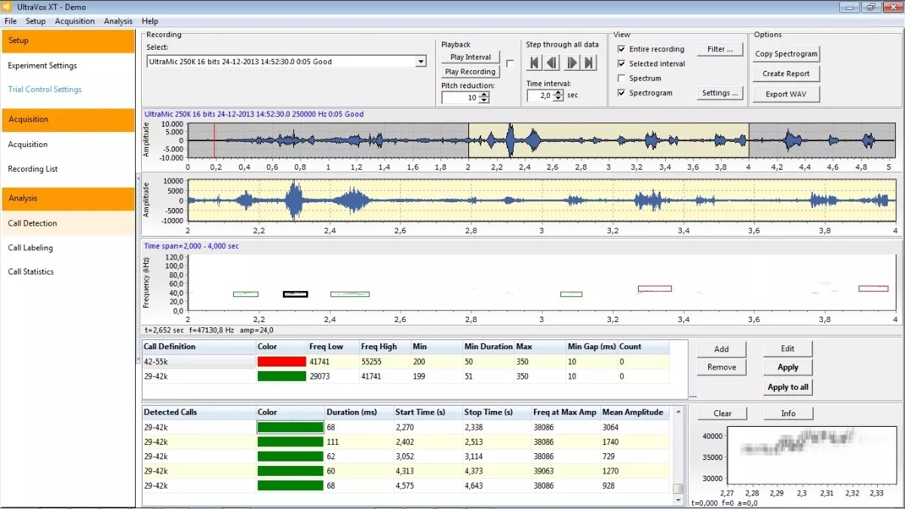
Task: Select the black-outlined call marker in spectrogram
Action: (x=295, y=294)
